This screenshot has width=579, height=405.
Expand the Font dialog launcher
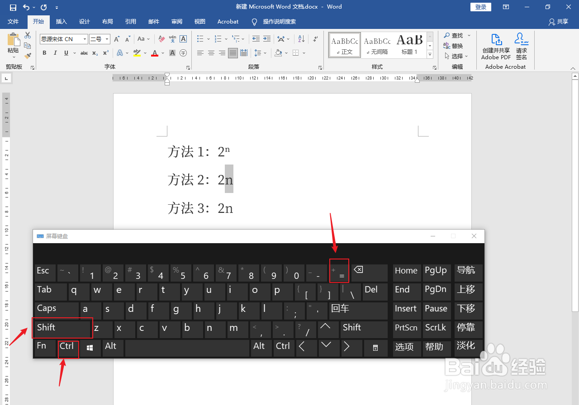[x=188, y=67]
